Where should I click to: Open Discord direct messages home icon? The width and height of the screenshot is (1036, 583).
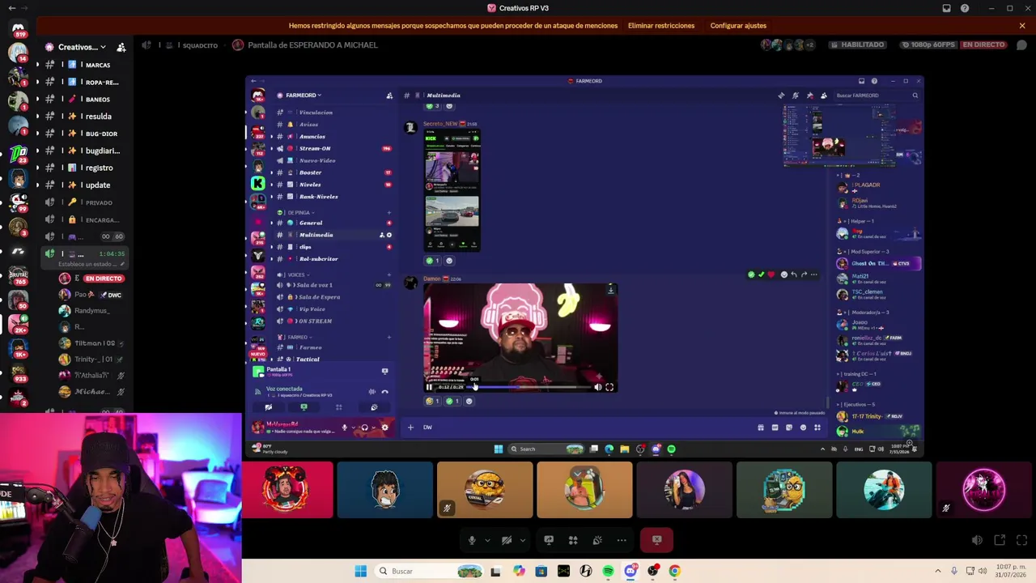coord(18,28)
